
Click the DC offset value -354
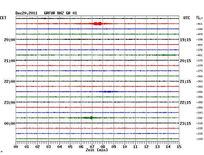199,108
